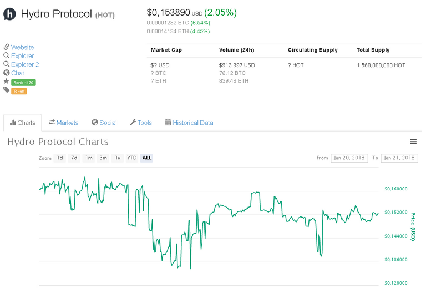426x288 pixels.
Task: Click the 0.00001282 BTC price text
Action: pos(168,23)
